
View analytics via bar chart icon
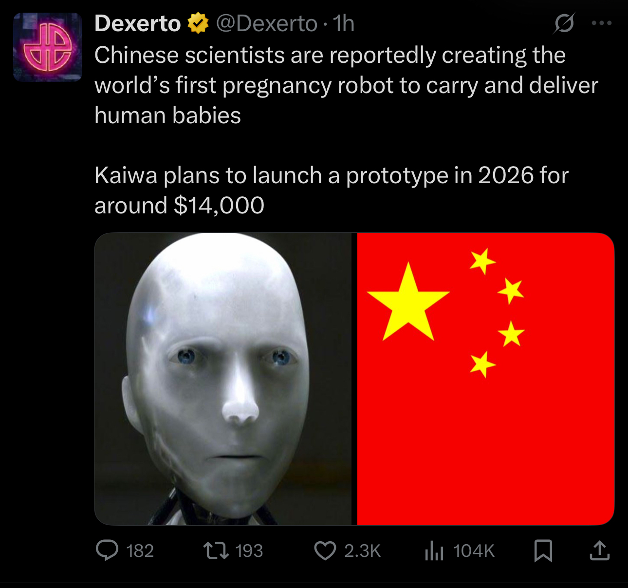pos(434,550)
